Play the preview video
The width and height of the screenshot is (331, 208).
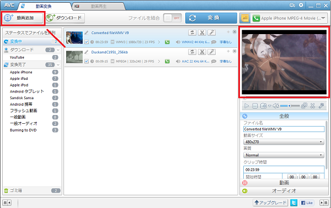247,106
